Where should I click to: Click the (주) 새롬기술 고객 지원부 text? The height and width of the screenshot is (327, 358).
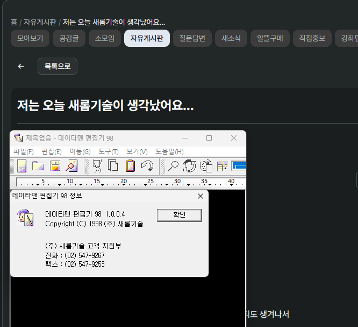pos(83,246)
